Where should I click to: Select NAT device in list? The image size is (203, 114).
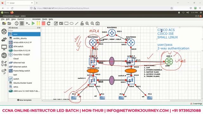[24, 75]
